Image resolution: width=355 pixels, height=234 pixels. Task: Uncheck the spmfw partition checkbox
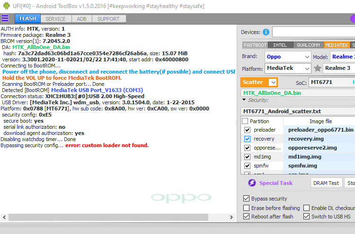coord(247,166)
